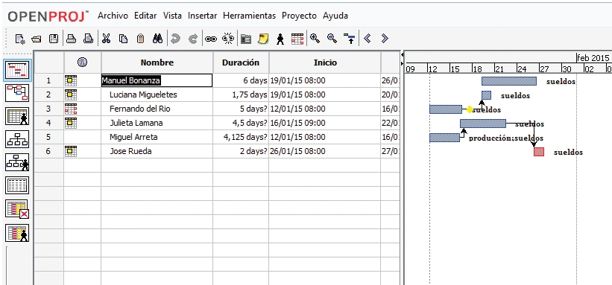Click the Print toolbar icon
The width and height of the screenshot is (612, 285).
tap(71, 39)
